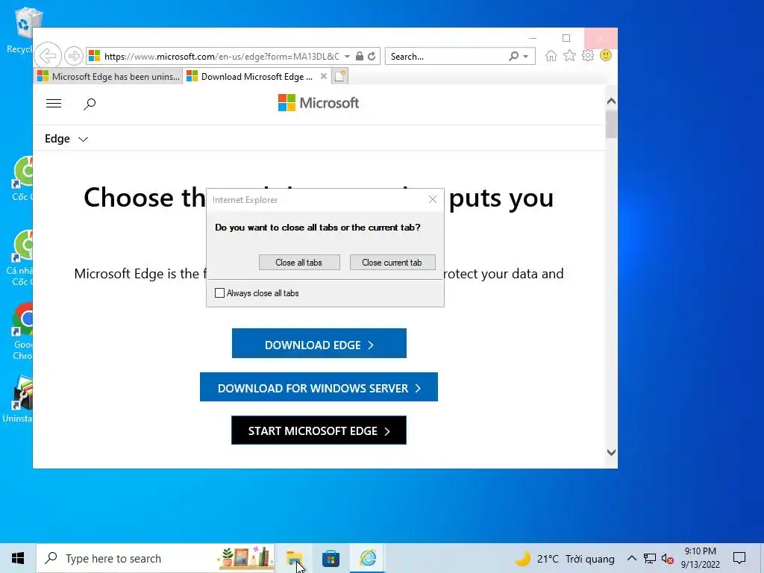Screen dimensions: 764x573
Task: Expand search provider dropdown arrow
Action: (526, 57)
